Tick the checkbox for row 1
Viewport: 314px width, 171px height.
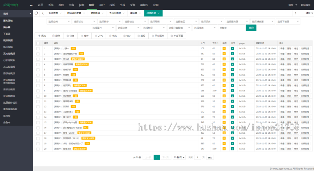point(38,49)
